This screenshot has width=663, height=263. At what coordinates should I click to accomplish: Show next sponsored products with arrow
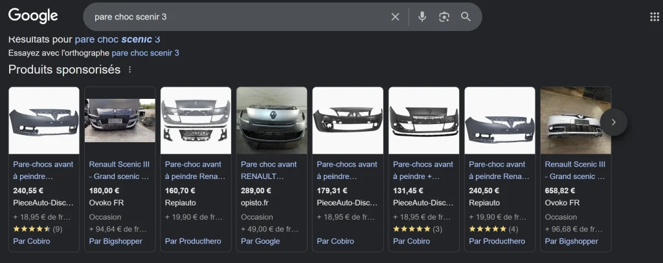tap(614, 122)
